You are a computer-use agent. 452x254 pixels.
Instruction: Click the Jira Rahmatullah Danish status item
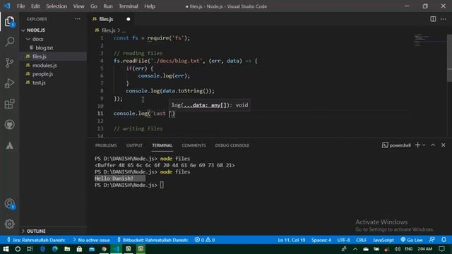coord(36,240)
